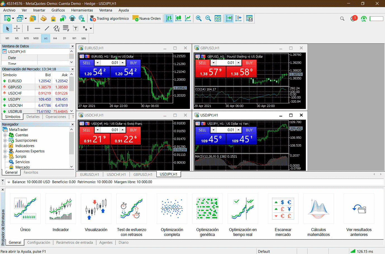
Task: Select the vertical line drawing tool
Action: pyautogui.click(x=28, y=28)
